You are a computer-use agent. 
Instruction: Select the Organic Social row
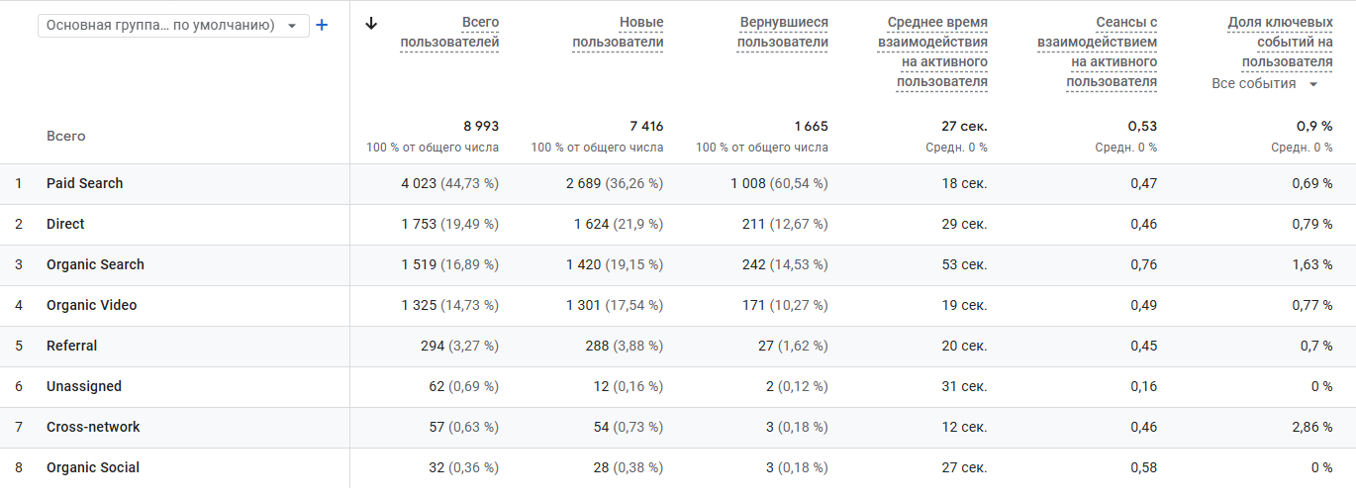point(93,467)
